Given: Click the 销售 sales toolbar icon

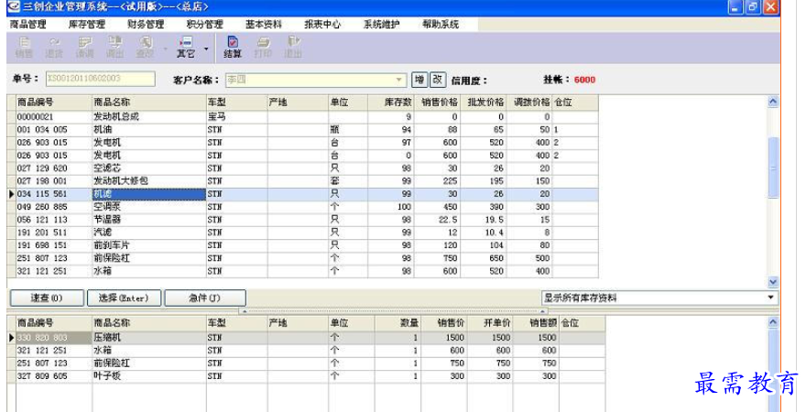Looking at the screenshot, I should 24,48.
